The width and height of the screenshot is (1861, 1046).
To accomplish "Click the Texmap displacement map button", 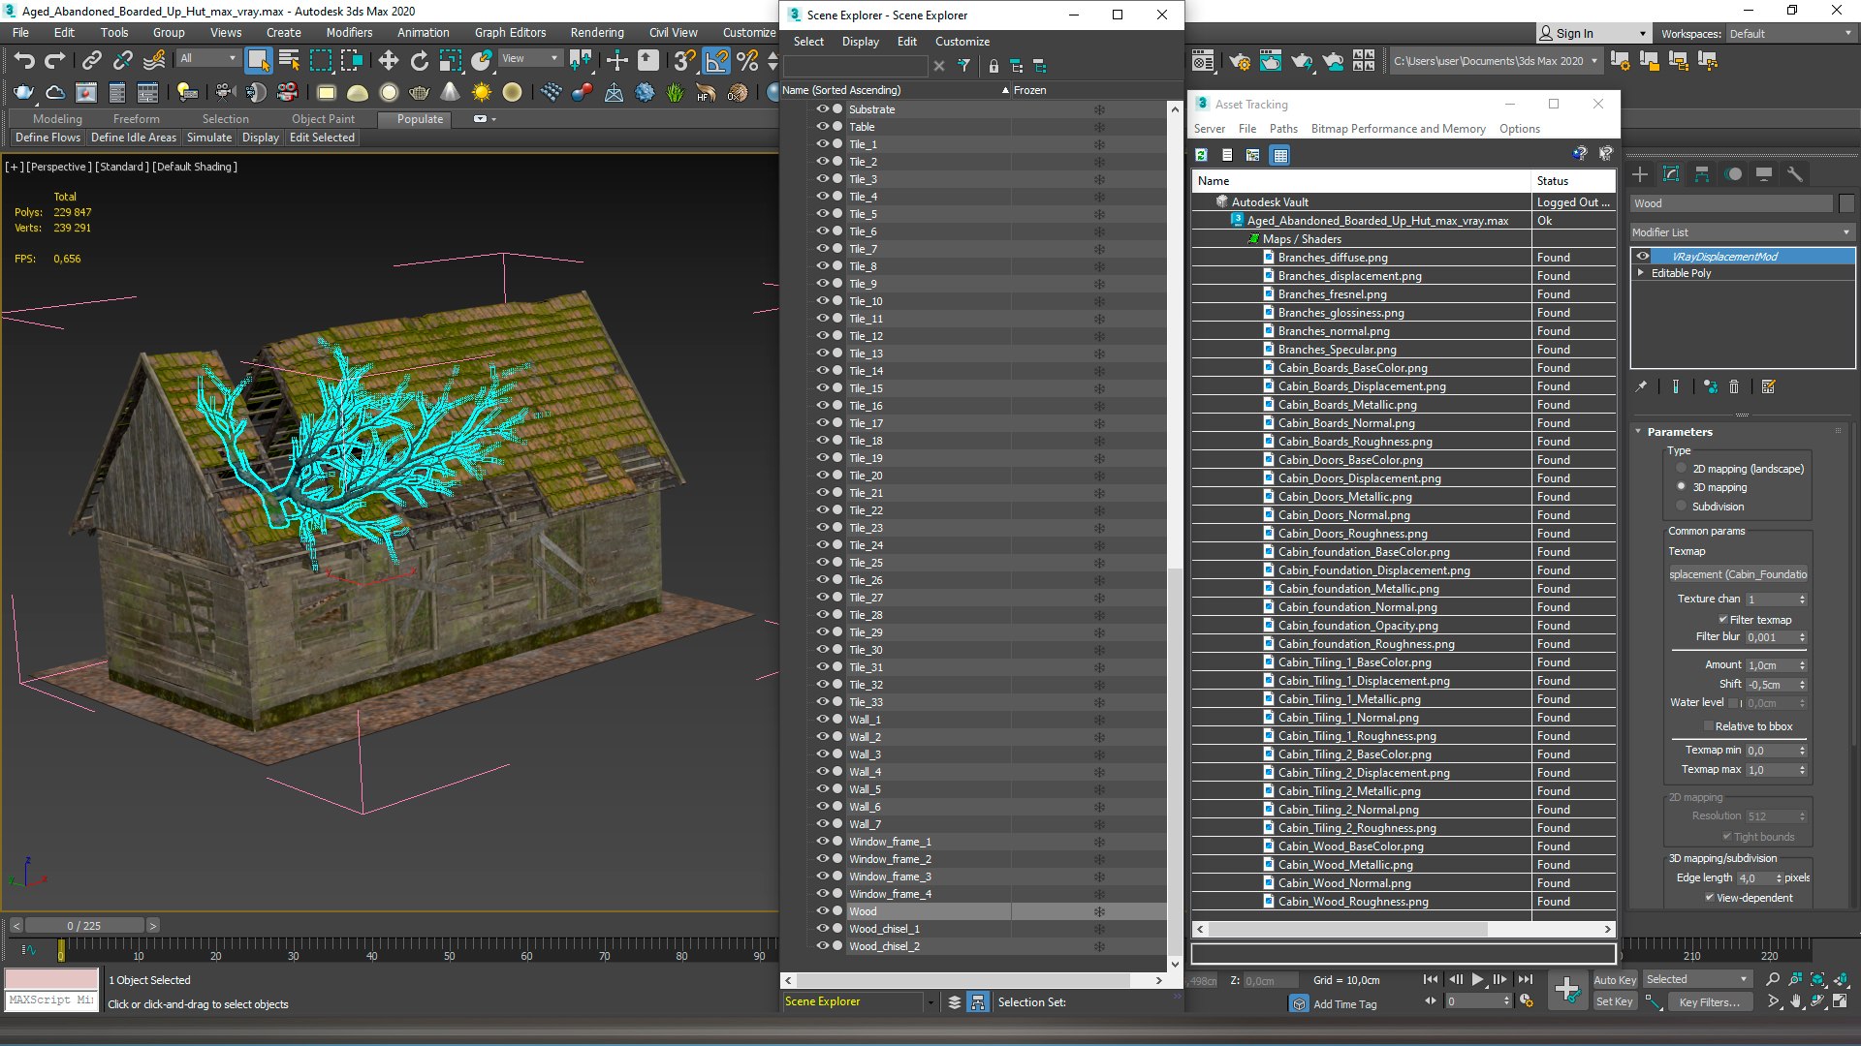I will pyautogui.click(x=1738, y=574).
